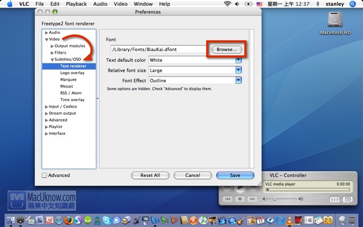The width and height of the screenshot is (363, 227).
Task: Click the VLC cone in the Dock
Action: point(289,220)
